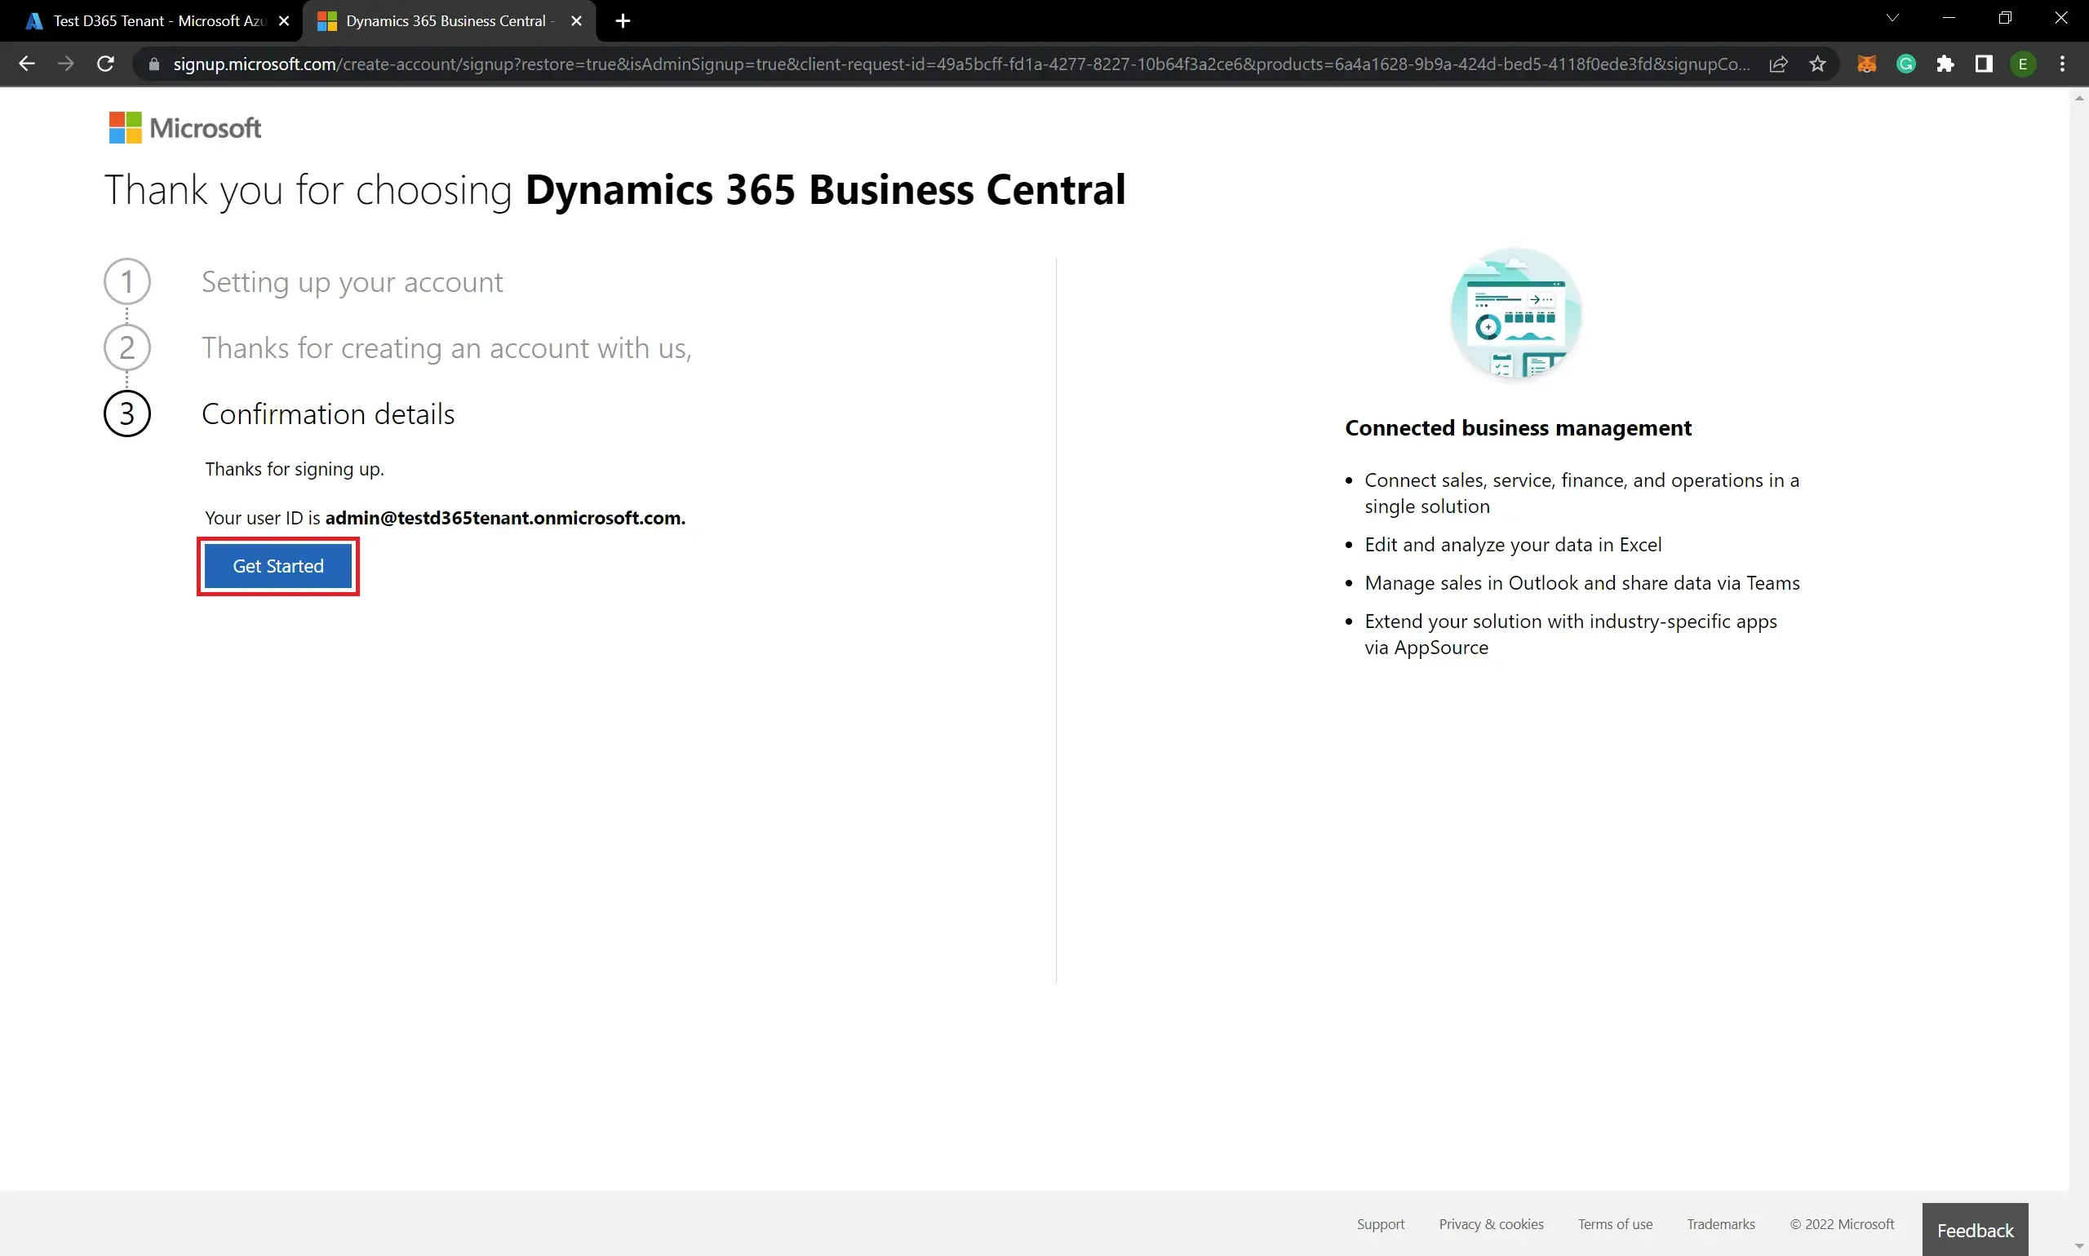Click the admin@testd365tenant.onmicrosoft.com user ID
The image size is (2089, 1256).
click(504, 518)
